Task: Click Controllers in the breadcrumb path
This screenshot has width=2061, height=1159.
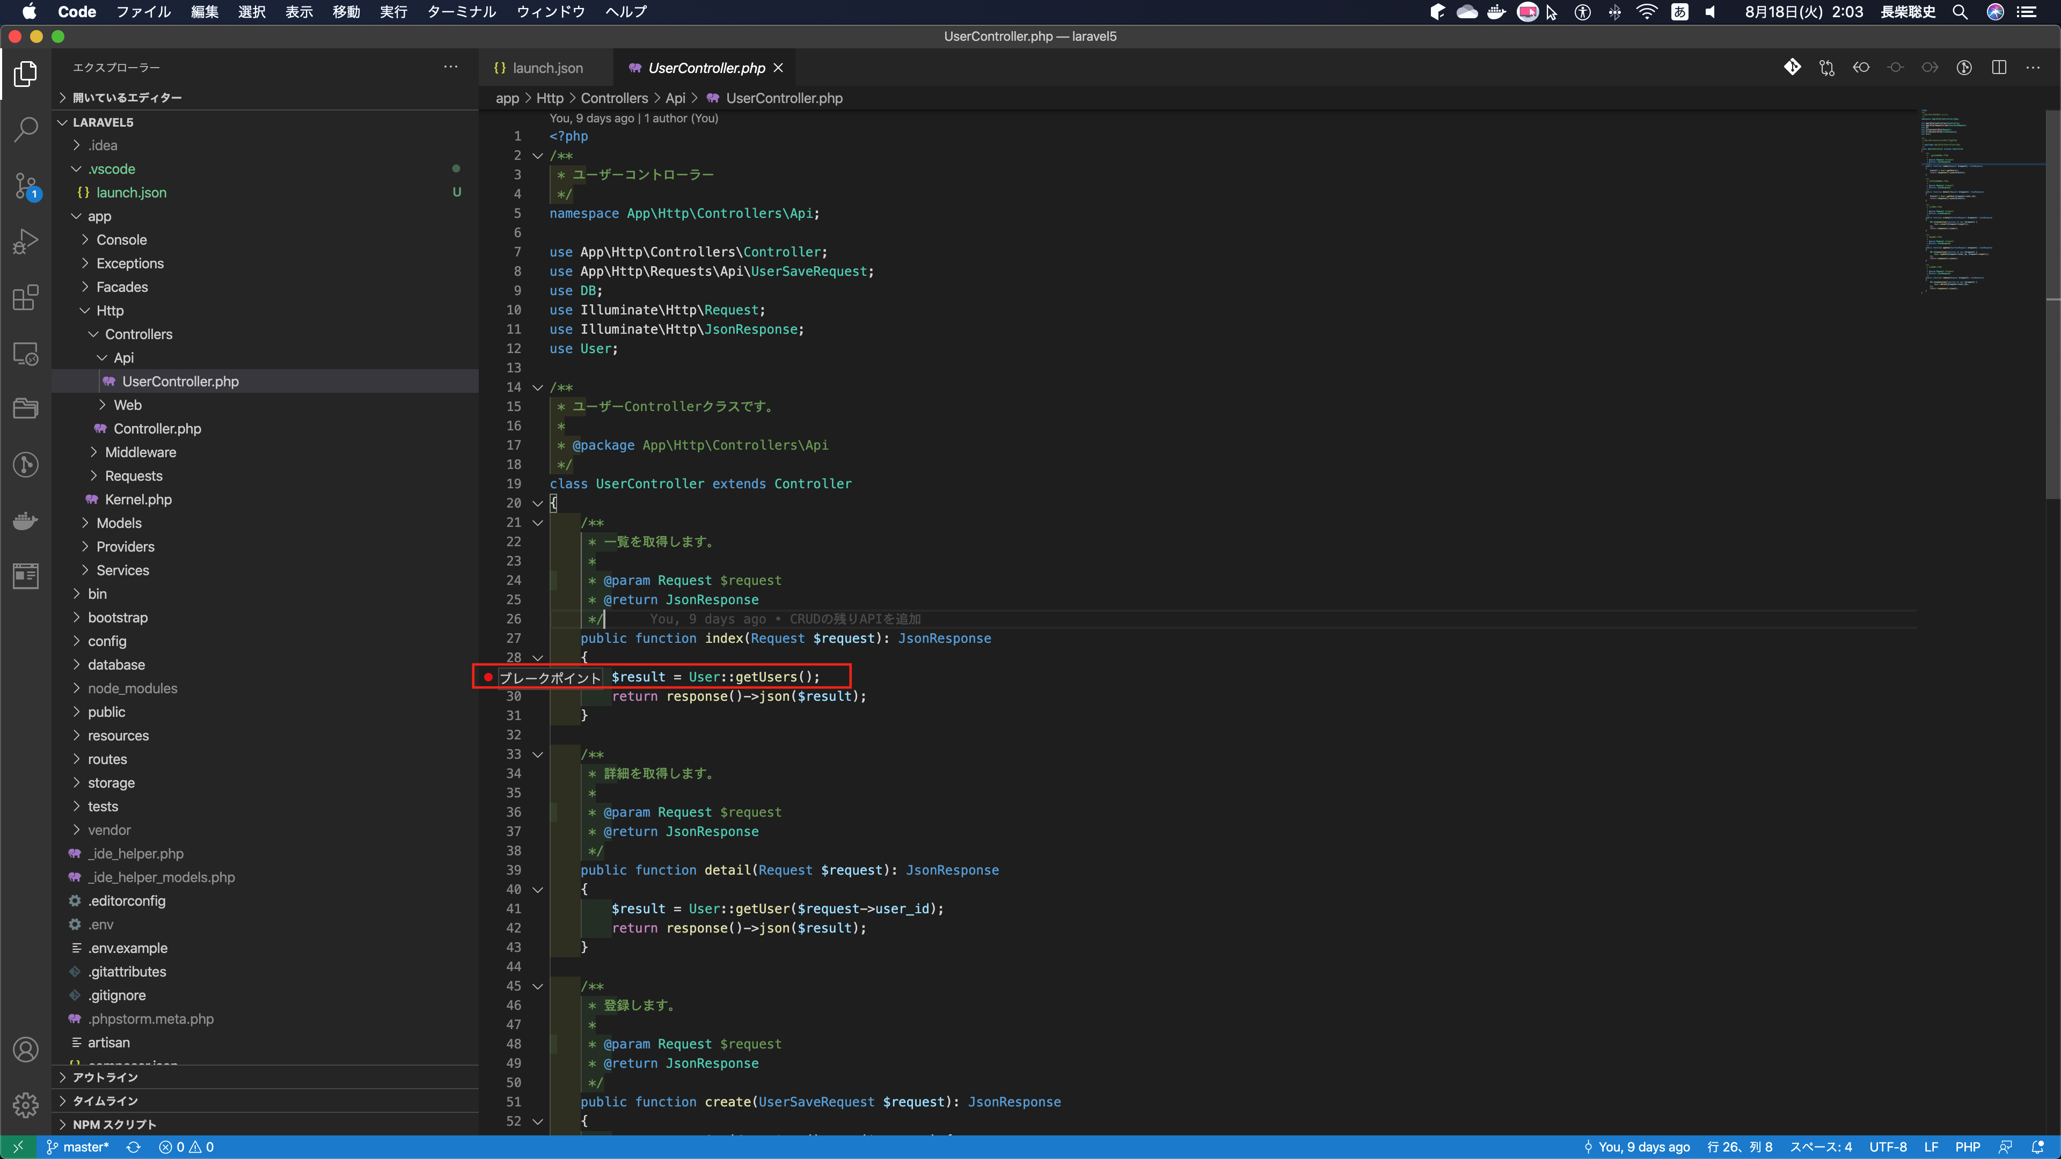Action: (x=613, y=98)
